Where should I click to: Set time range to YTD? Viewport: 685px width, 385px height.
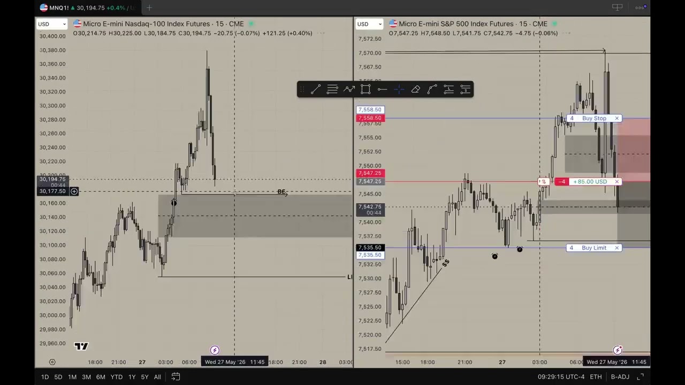point(116,377)
